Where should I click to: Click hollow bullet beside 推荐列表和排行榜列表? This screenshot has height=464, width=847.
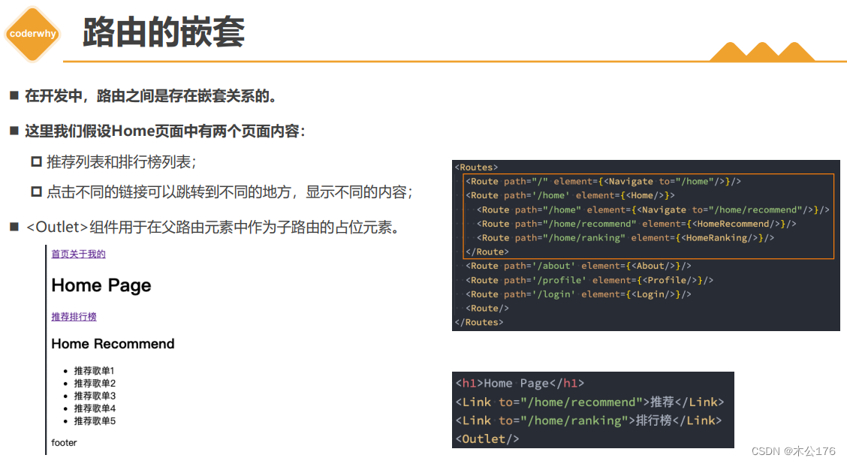point(35,160)
